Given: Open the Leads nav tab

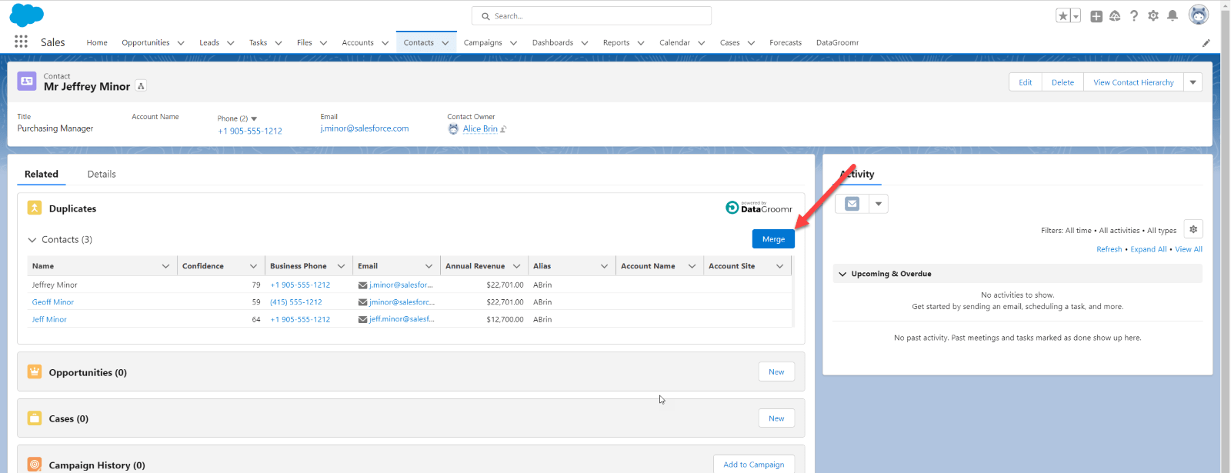Looking at the screenshot, I should click(209, 43).
